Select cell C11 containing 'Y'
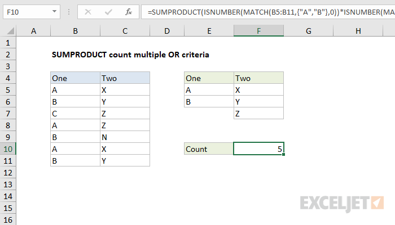The height and width of the screenshot is (225, 395). 125,161
